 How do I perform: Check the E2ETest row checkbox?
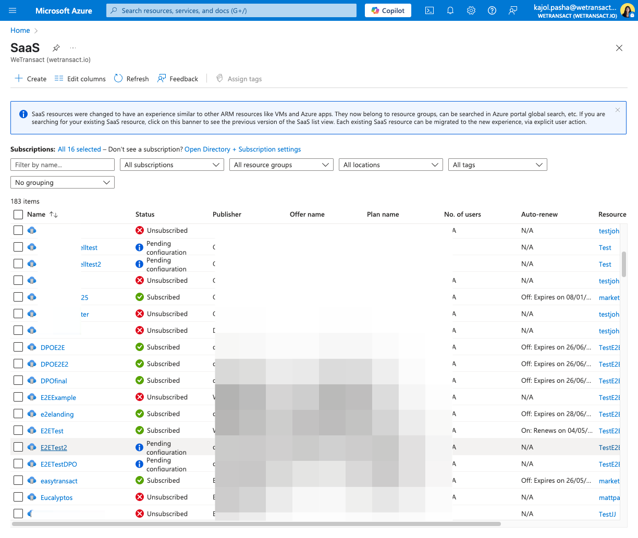point(18,430)
